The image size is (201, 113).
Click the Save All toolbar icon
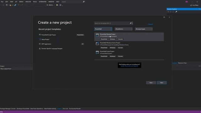15,5
